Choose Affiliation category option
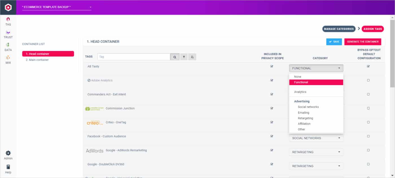The height and width of the screenshot is (178, 395). 316,124
